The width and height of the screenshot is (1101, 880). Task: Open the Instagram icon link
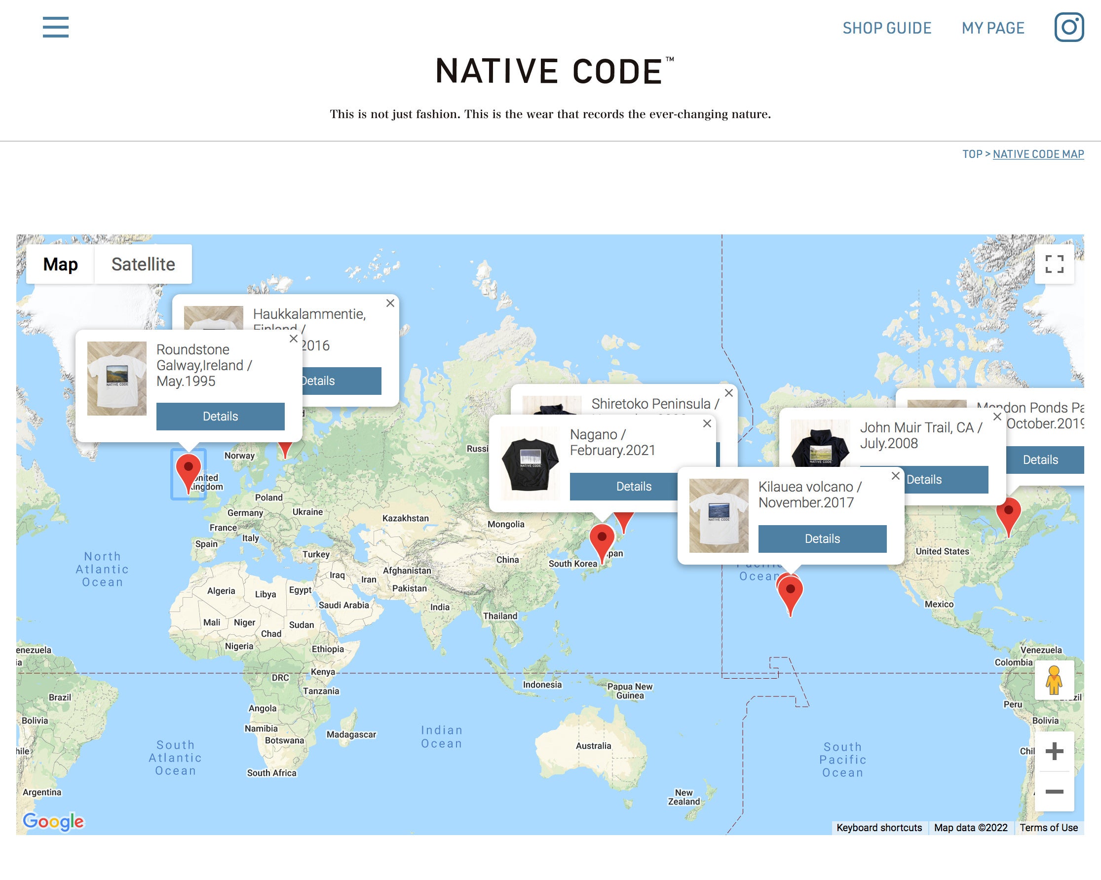pos(1068,27)
